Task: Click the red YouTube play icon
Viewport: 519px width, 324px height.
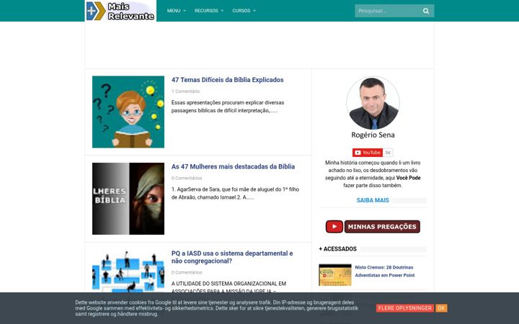Action: (334, 227)
